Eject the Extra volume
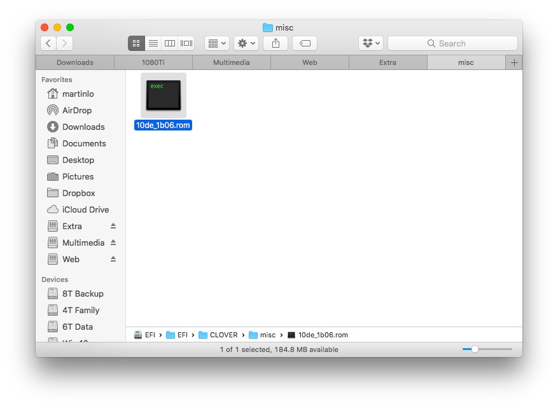The image size is (558, 408). [x=113, y=226]
